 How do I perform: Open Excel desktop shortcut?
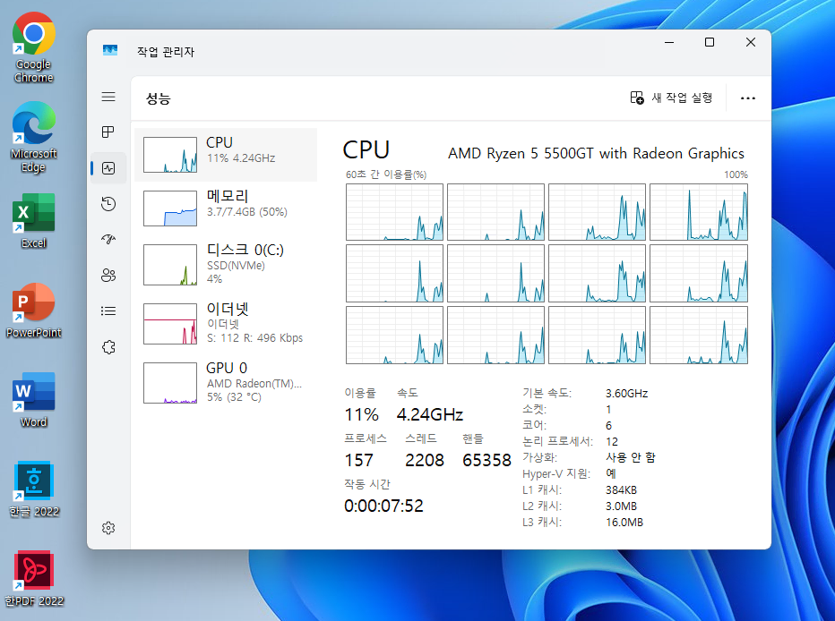coord(33,221)
